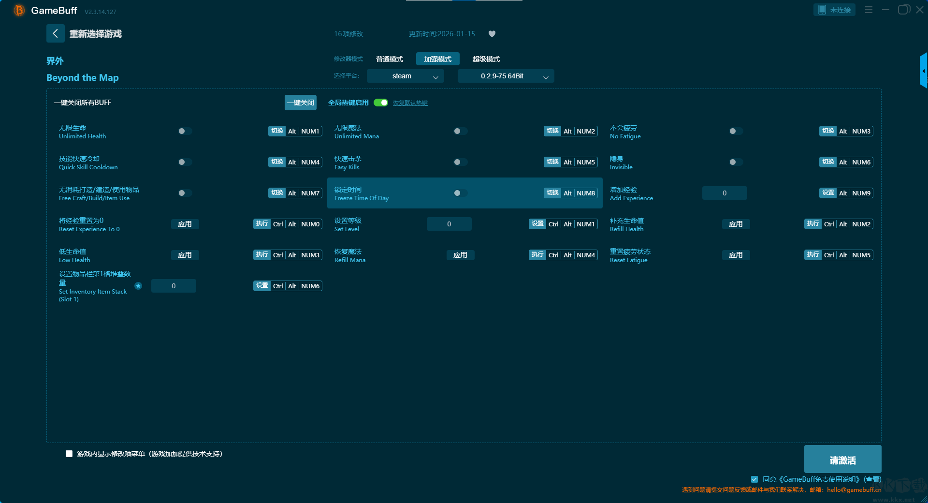928x503 pixels.
Task: Apply the Refill Mana cheat
Action: click(x=460, y=255)
